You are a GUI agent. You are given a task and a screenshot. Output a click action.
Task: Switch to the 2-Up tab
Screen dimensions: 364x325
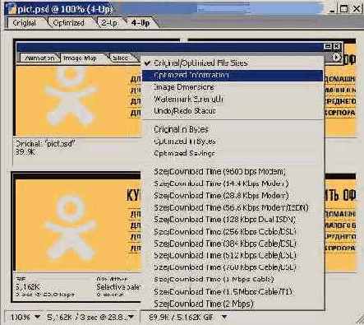(109, 23)
